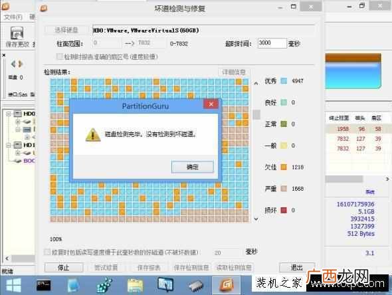Click the right panel scroll right arrow

(387, 179)
